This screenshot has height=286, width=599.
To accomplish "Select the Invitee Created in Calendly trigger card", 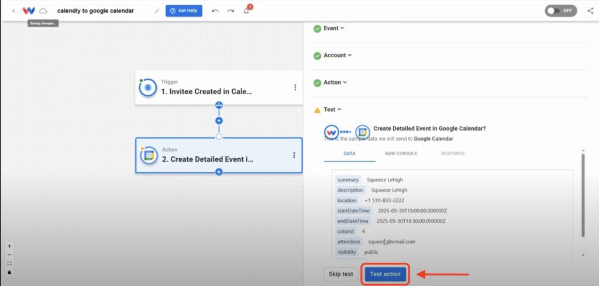I will coord(219,88).
